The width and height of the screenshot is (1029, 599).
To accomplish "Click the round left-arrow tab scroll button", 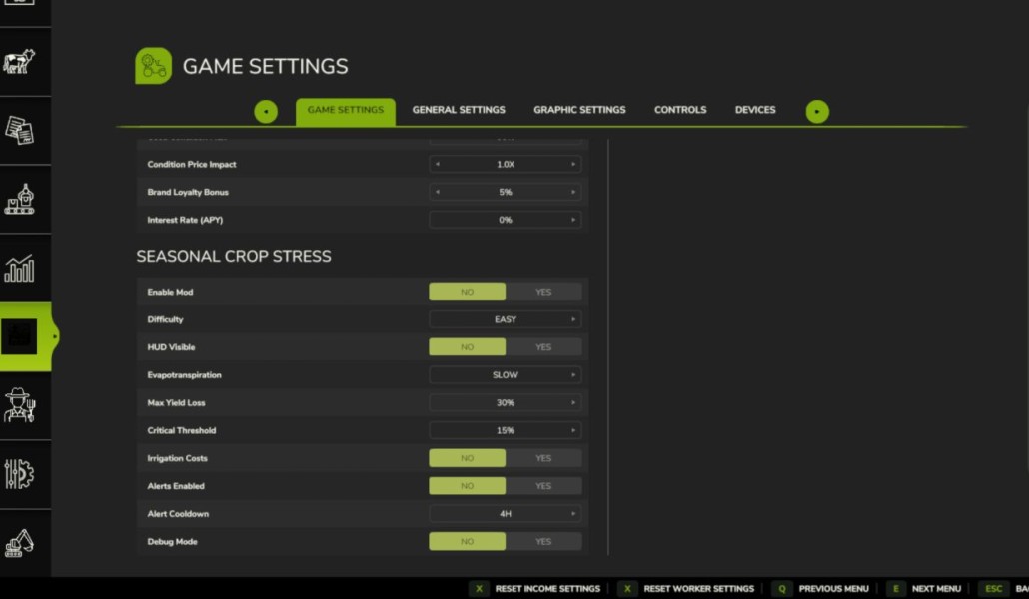I will coord(266,112).
